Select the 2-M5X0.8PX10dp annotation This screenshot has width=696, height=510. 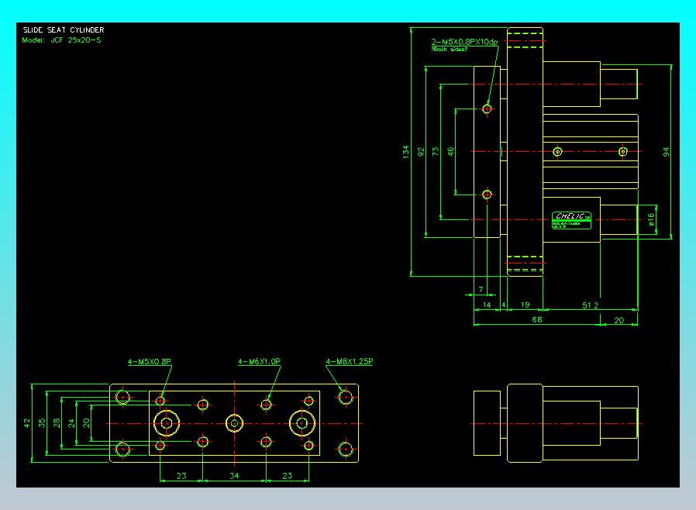[x=464, y=42]
